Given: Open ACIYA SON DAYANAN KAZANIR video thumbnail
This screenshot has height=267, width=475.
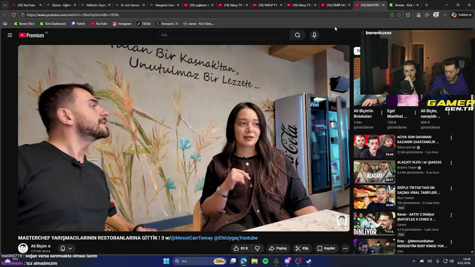Looking at the screenshot, I should (374, 146).
